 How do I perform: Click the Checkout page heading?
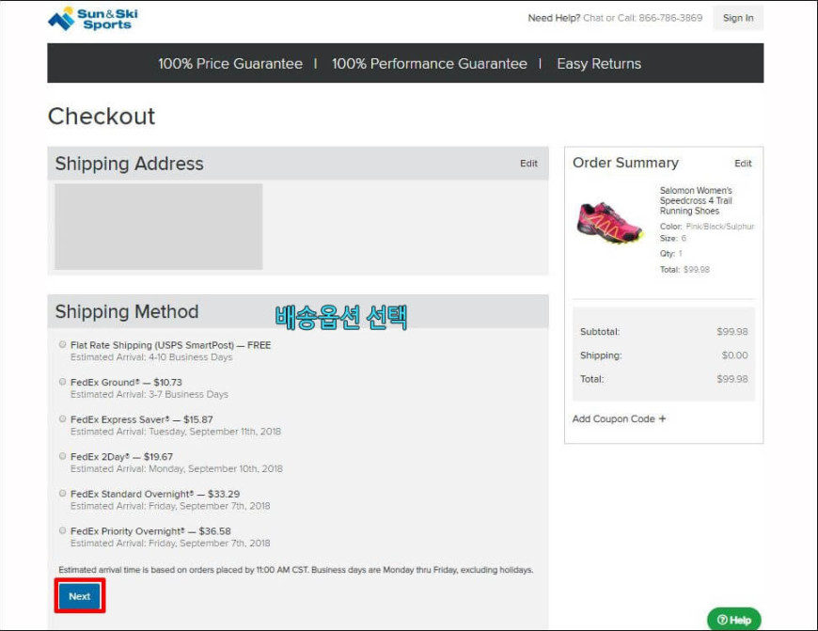point(102,116)
